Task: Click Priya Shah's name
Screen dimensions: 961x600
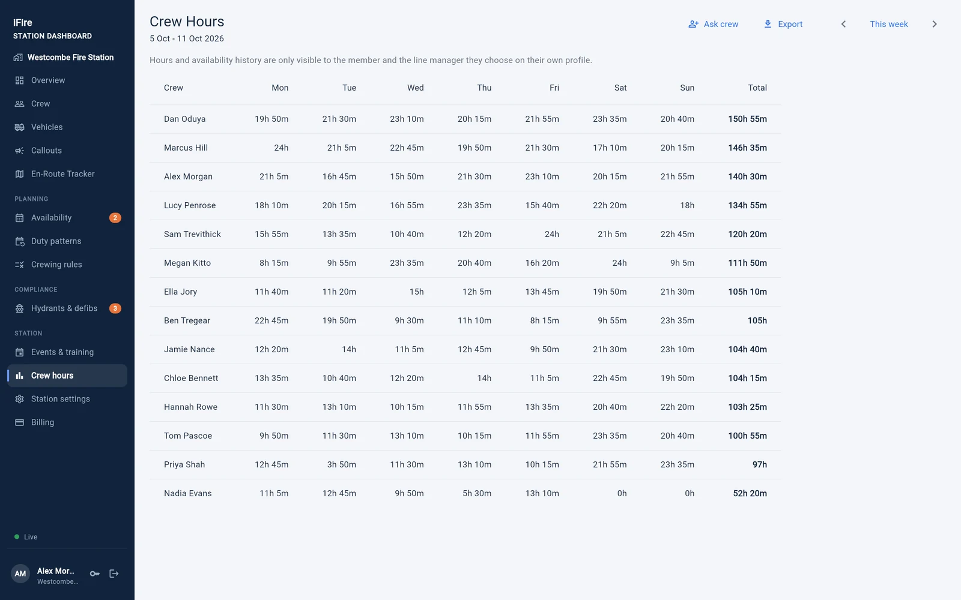Action: (x=184, y=464)
